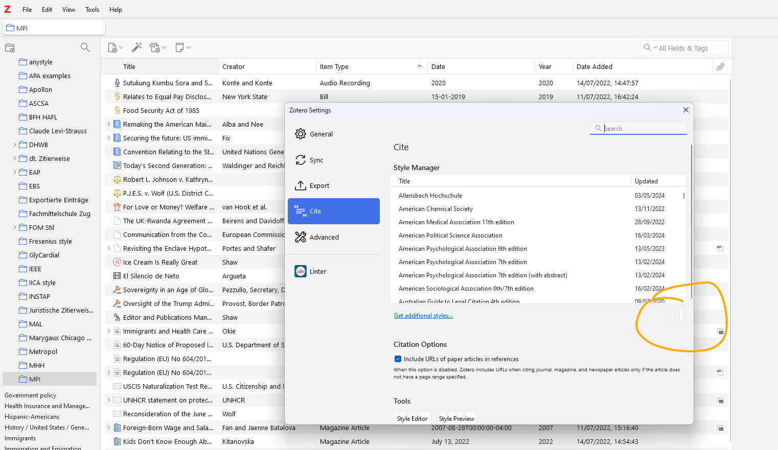Open the Sync settings pane
The height and width of the screenshot is (450, 778).
[x=334, y=160]
